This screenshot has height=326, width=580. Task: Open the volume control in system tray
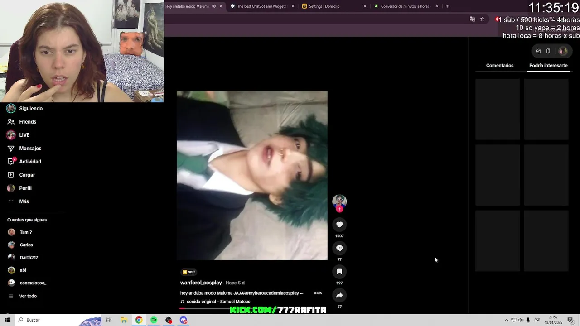tap(521, 320)
